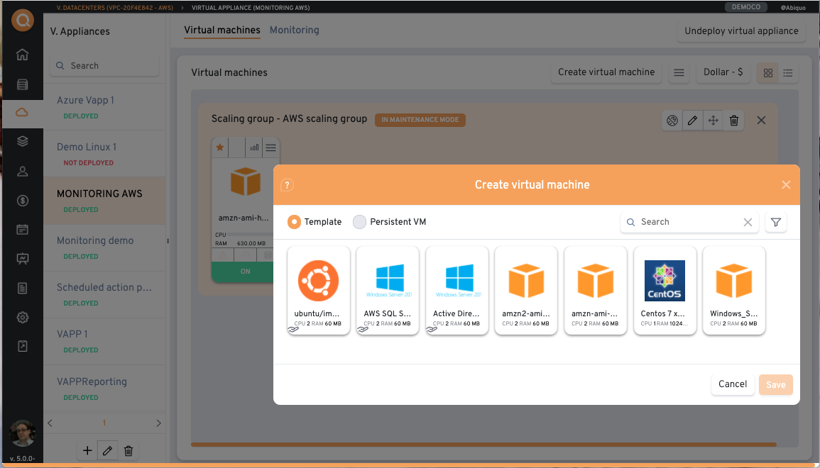The height and width of the screenshot is (468, 820).
Task: Switch to list view layout
Action: pos(788,72)
